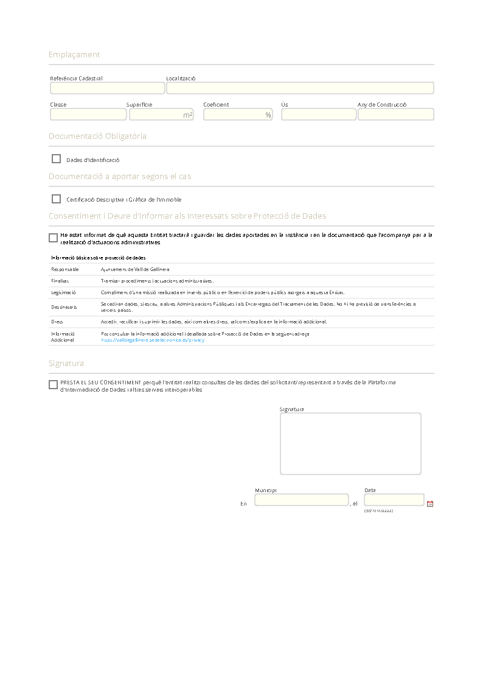Check the Dades d'Identificació checkbox

[x=56, y=159]
